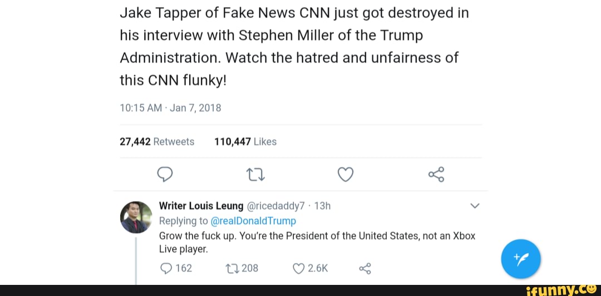Expand the options chevron on Louis Leung's reply

475,206
